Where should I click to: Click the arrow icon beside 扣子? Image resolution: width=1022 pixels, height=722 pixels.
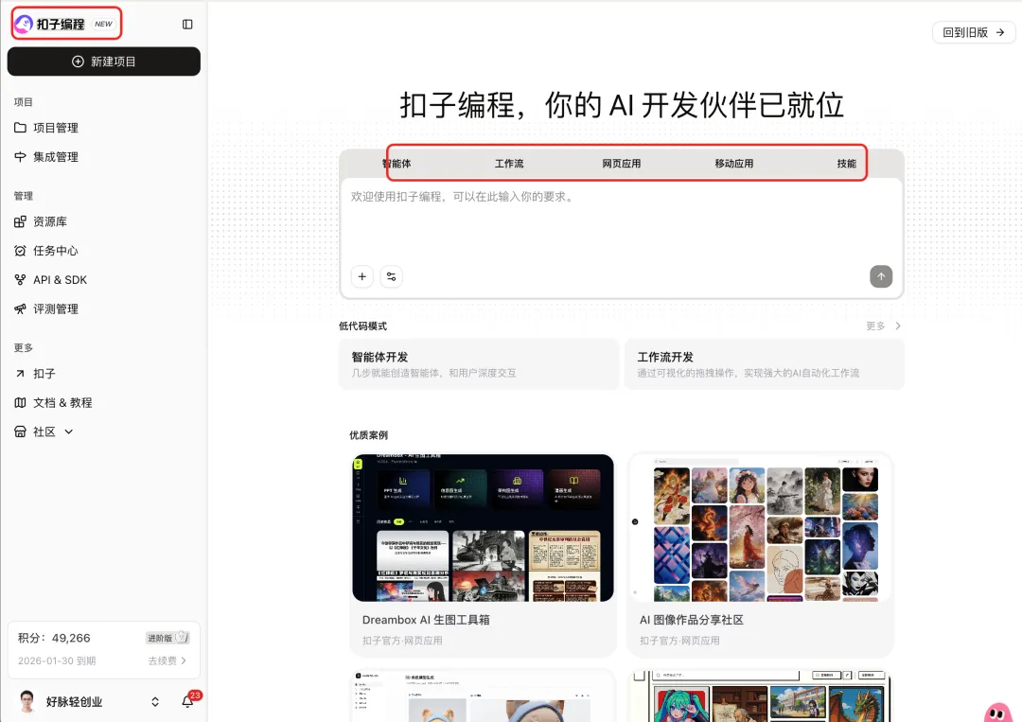point(20,374)
